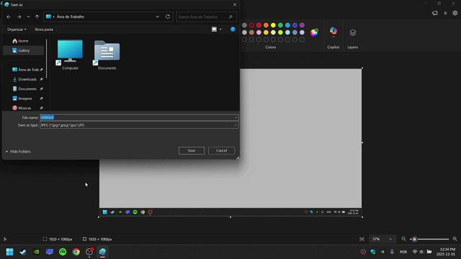Click the Cancel button
The image size is (461, 259).
point(221,150)
